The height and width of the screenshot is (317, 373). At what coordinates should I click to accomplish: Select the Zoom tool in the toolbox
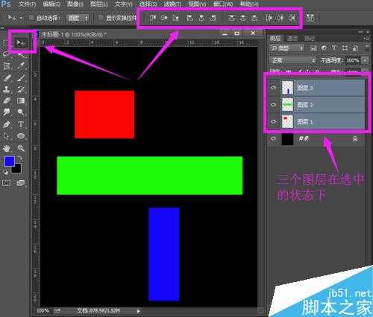pyautogui.click(x=21, y=148)
